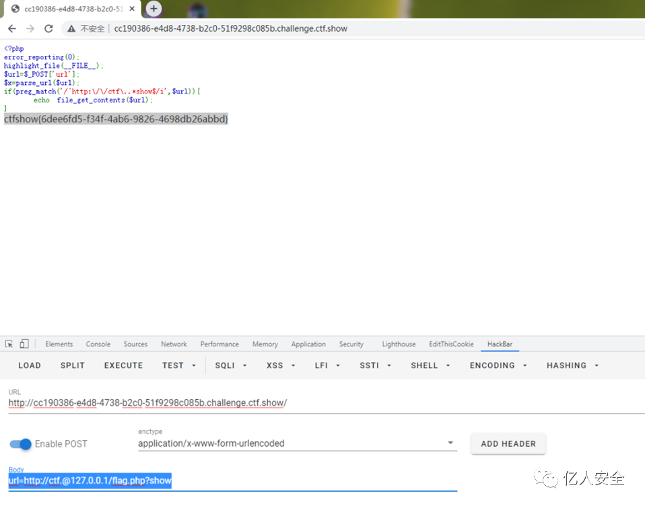
Task: Expand the SQLI dropdown menu
Action: click(x=230, y=365)
